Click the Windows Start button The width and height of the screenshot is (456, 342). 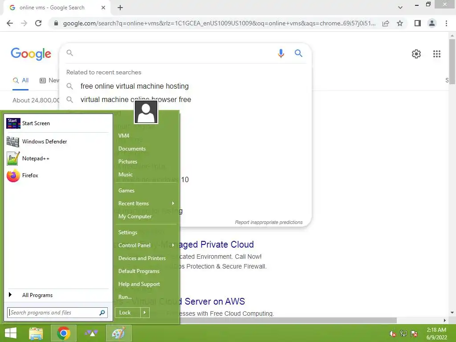(11, 333)
